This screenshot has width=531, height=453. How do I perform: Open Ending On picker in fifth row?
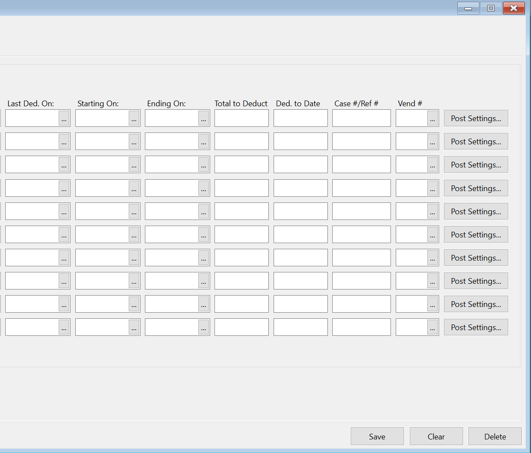coord(204,212)
